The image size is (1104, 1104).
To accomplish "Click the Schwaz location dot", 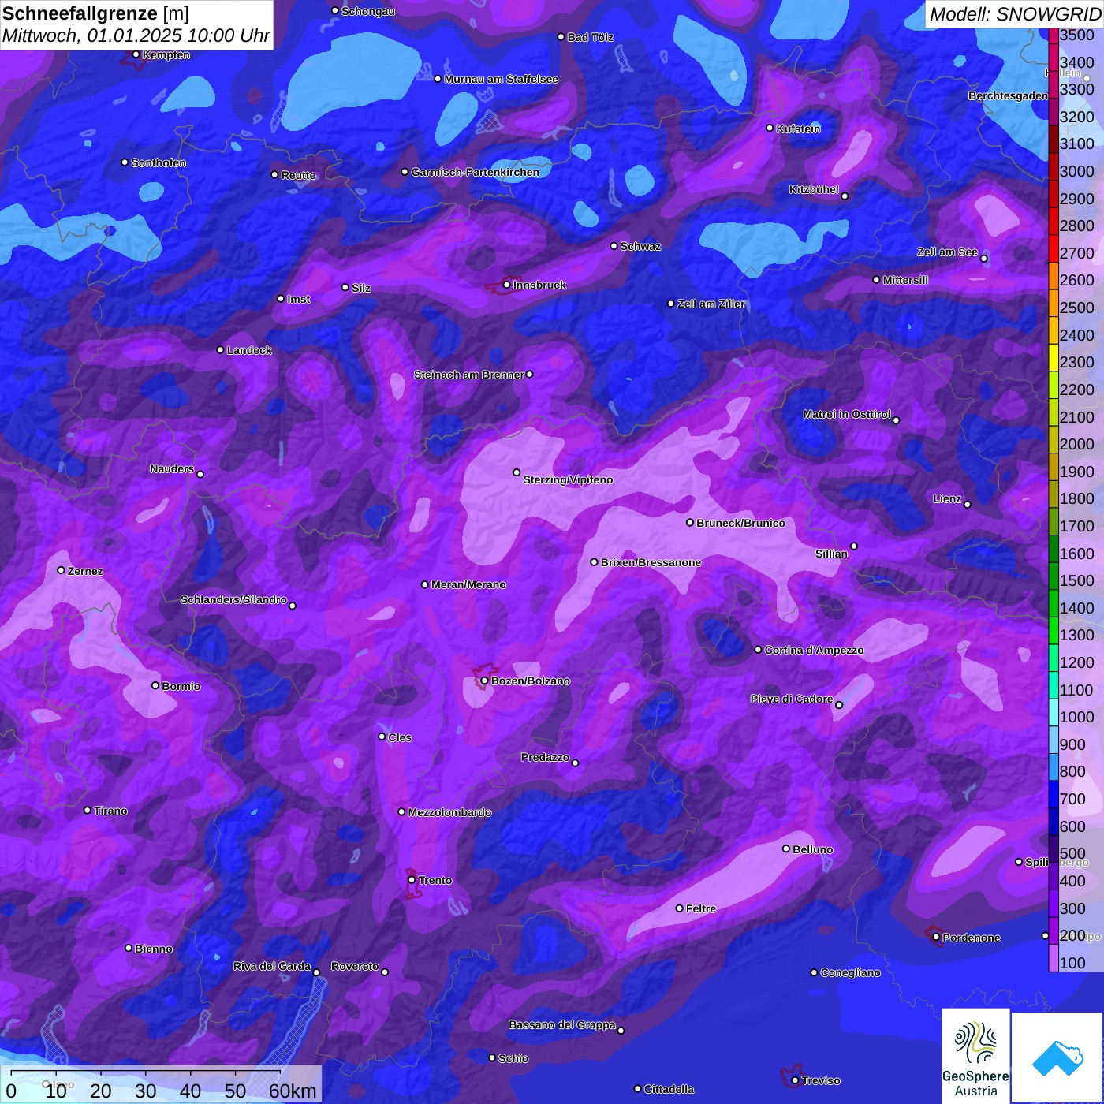I will (614, 246).
